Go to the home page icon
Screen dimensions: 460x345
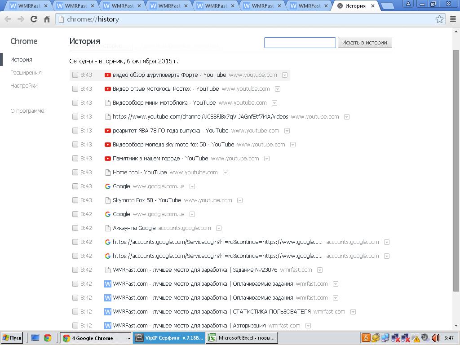[x=47, y=19]
